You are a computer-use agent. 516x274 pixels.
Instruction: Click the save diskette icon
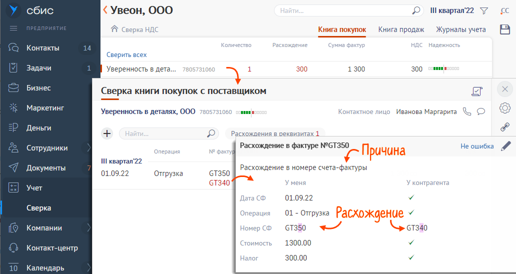coord(505,29)
